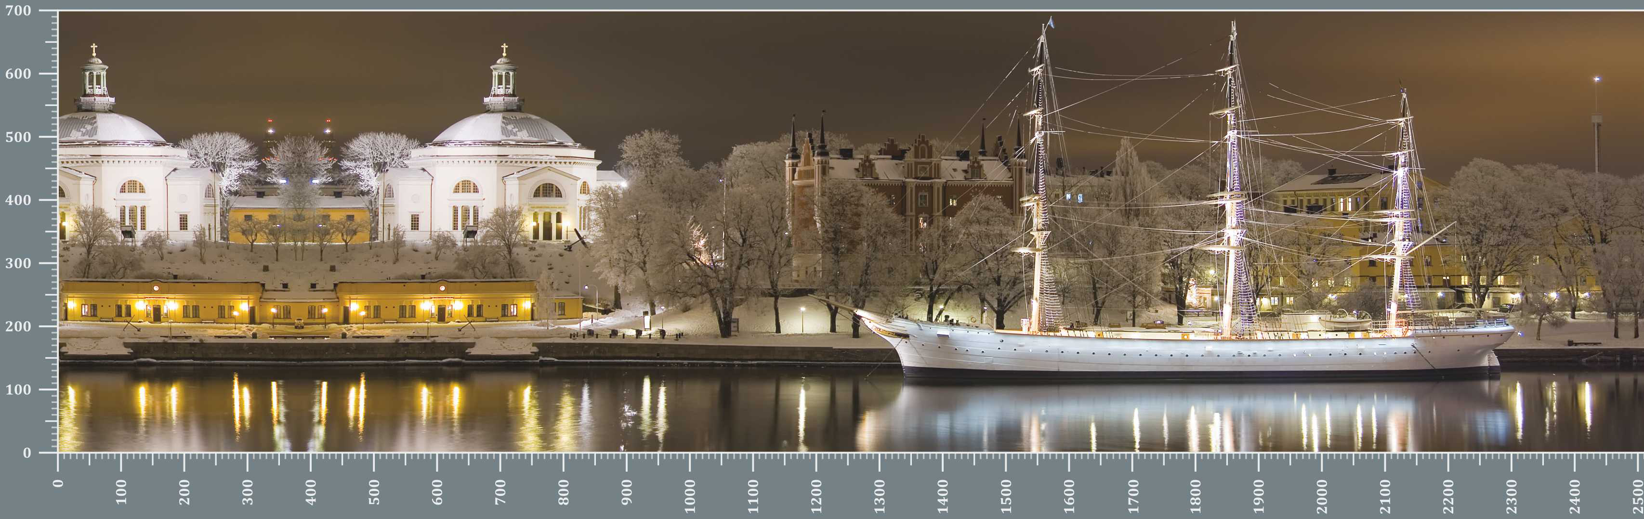This screenshot has width=1644, height=519.
Task: Click the 2100 ruler label
Action: tap(1384, 496)
